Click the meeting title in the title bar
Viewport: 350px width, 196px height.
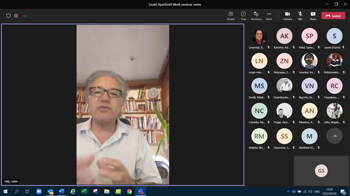click(175, 4)
